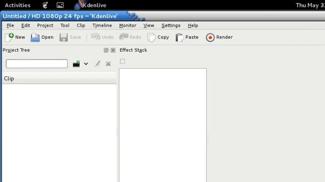
Task: Click the date and time in top bar
Action: tap(310, 5)
